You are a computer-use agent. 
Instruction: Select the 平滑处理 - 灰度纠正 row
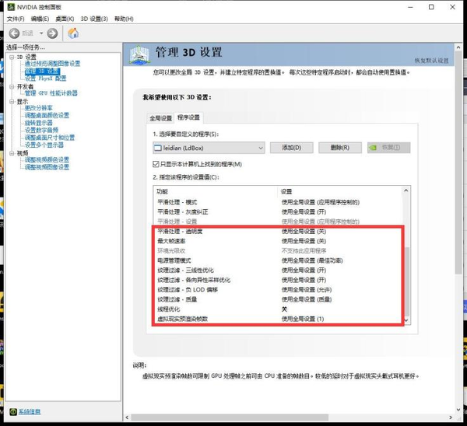[x=278, y=211]
